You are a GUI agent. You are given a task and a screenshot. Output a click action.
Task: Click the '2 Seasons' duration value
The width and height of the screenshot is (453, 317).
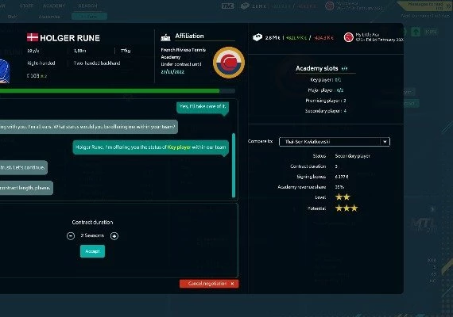[x=92, y=235]
